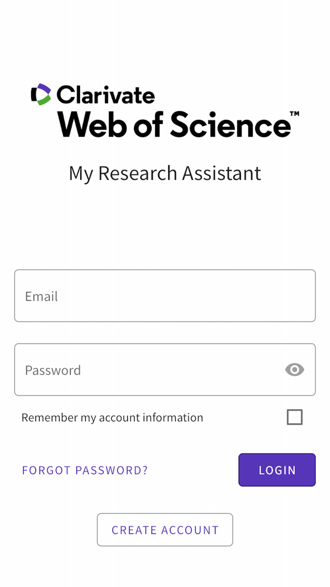Click the Create Account outlined button
This screenshot has width=330, height=587.
(x=165, y=529)
